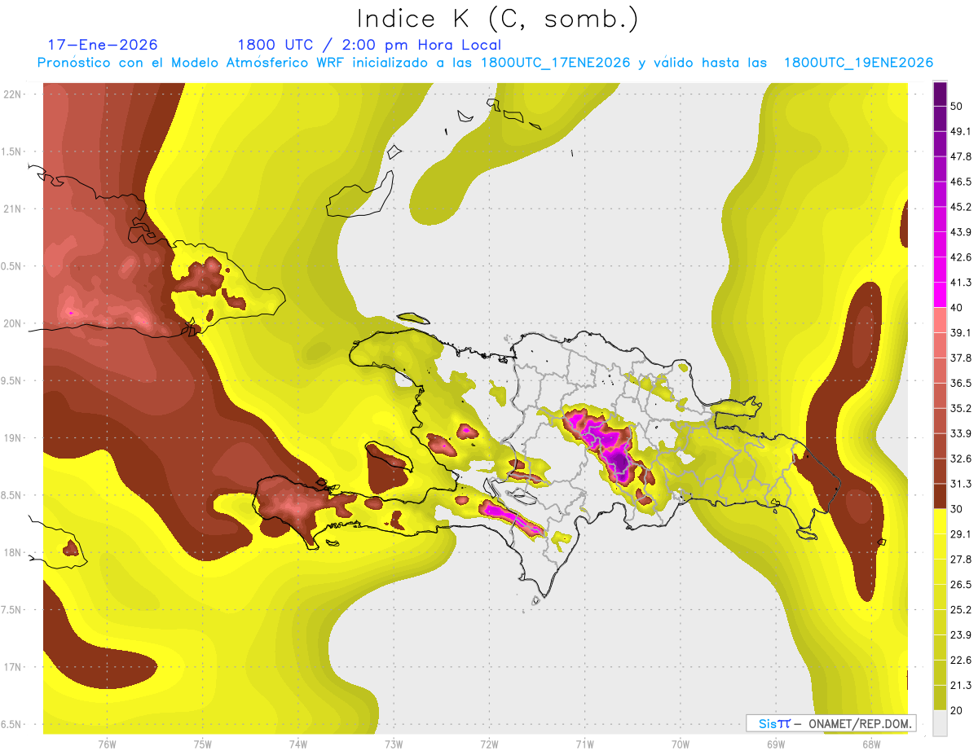The image size is (978, 755).
Task: Click the colorbar value "32.6"
Action: coord(961,459)
